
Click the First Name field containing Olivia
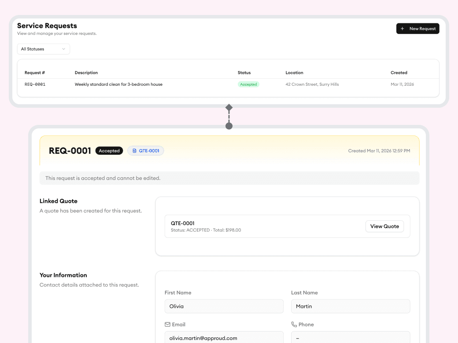coord(224,306)
